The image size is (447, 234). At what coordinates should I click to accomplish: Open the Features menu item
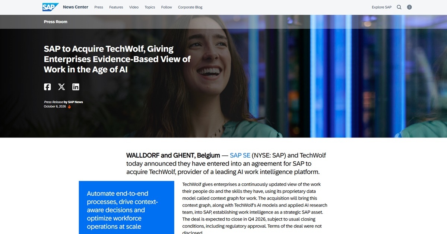click(x=116, y=7)
